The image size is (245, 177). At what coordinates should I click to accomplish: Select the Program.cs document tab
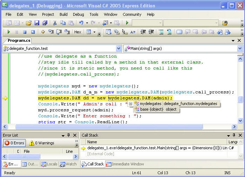[19, 40]
